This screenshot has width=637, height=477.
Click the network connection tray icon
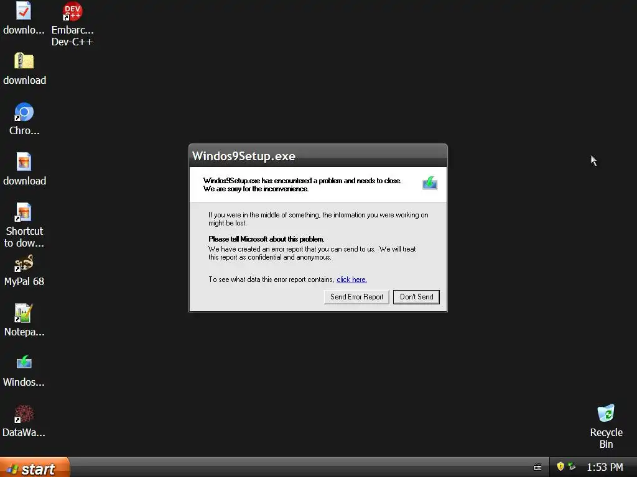[572, 466]
